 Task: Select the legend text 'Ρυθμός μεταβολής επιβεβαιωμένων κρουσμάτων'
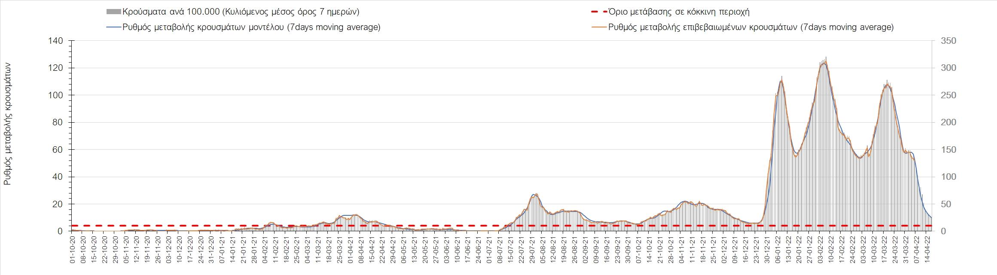[751, 27]
